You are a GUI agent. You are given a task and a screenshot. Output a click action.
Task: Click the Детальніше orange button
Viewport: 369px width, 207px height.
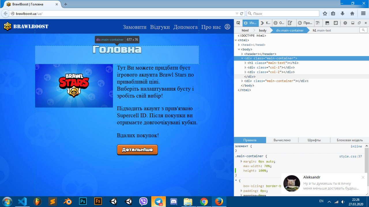point(137,150)
